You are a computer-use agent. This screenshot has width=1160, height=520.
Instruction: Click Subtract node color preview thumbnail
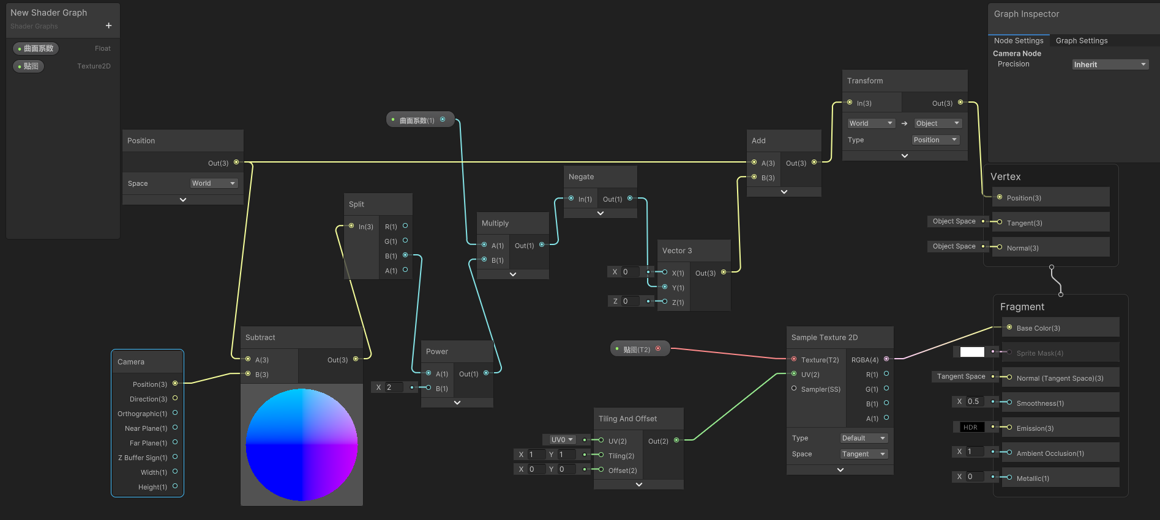302,445
